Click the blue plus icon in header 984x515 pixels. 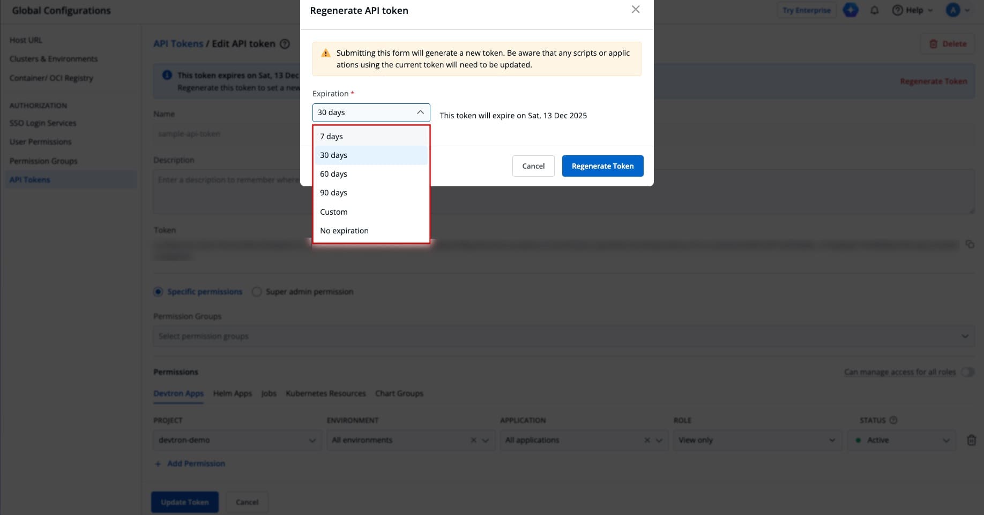pyautogui.click(x=850, y=10)
